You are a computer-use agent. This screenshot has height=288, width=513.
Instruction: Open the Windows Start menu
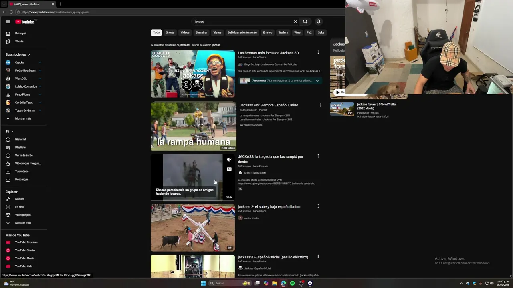click(x=203, y=283)
